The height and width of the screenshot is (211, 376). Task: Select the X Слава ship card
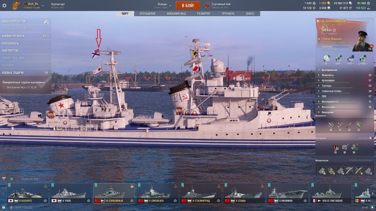tap(244, 193)
